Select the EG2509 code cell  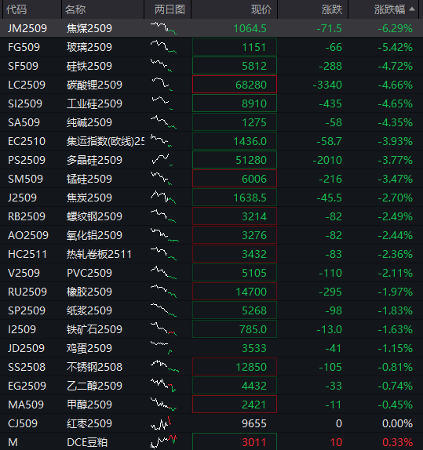pos(27,386)
